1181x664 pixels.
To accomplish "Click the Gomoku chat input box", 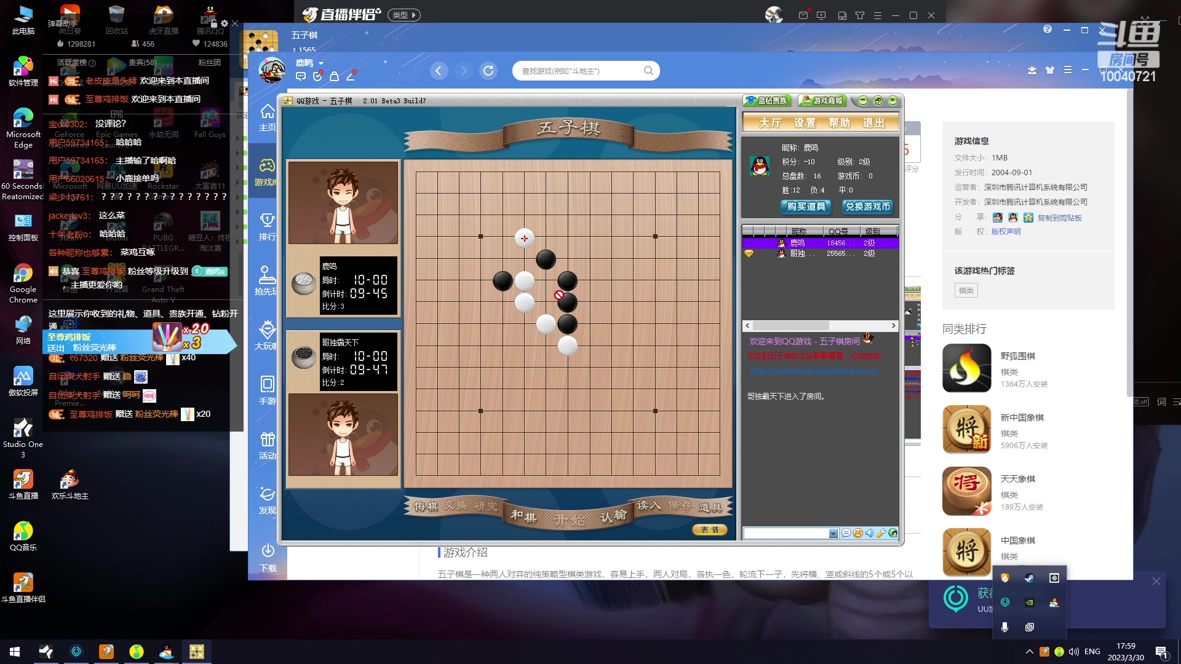I will pos(786,533).
